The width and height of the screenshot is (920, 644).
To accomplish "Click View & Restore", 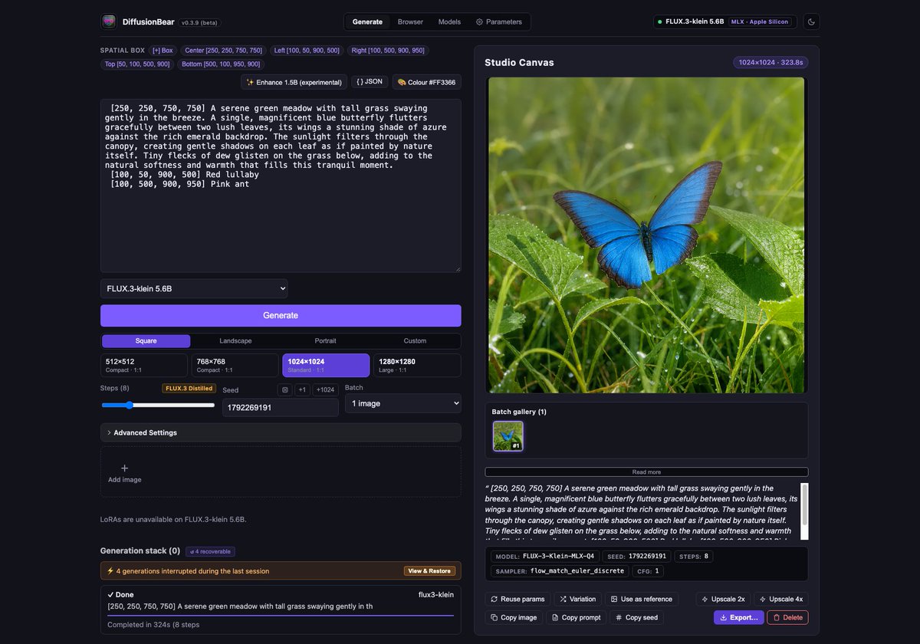I will pos(429,570).
